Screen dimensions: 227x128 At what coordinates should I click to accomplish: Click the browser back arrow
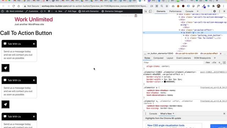click(x=4, y=6)
